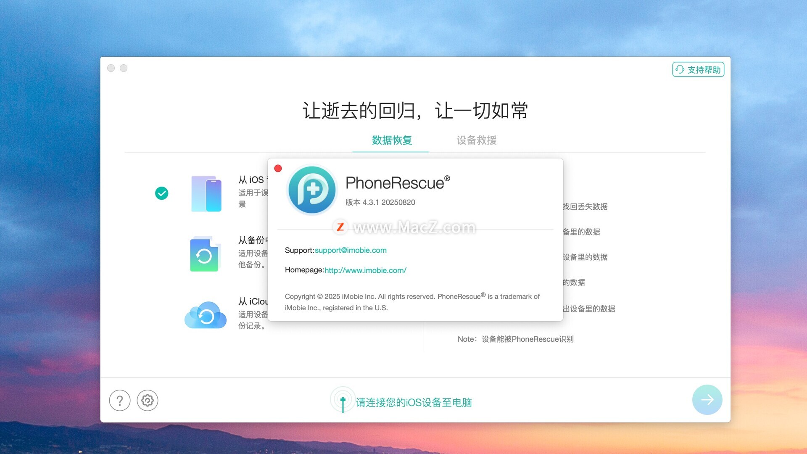Click the iCloud recovery cloud icon
The image size is (807, 454).
[x=206, y=315]
